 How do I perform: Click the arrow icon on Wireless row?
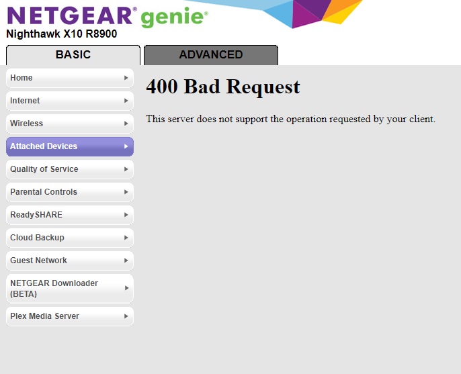click(x=126, y=124)
